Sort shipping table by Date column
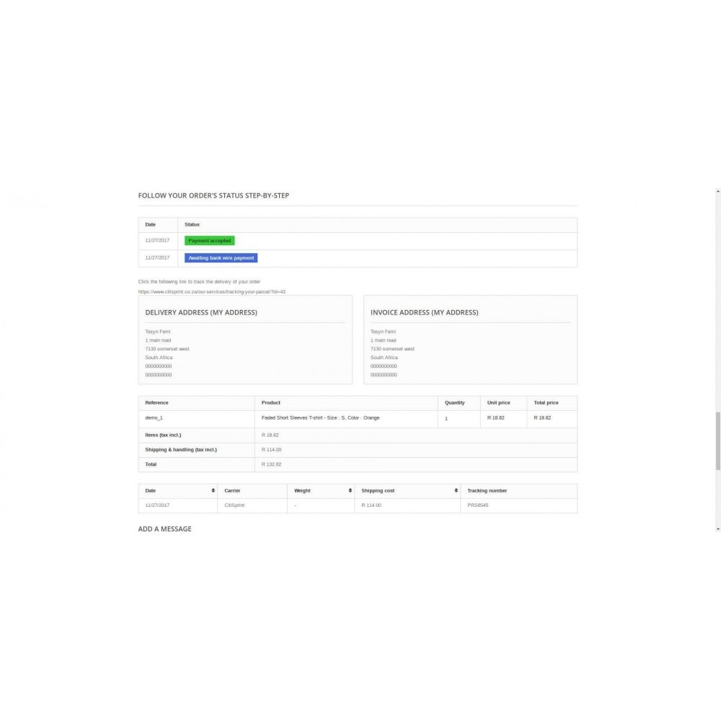The width and height of the screenshot is (721, 721). click(x=177, y=490)
